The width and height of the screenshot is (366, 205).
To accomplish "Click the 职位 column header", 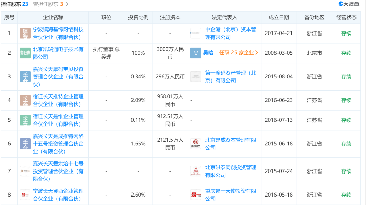I will (x=106, y=18).
